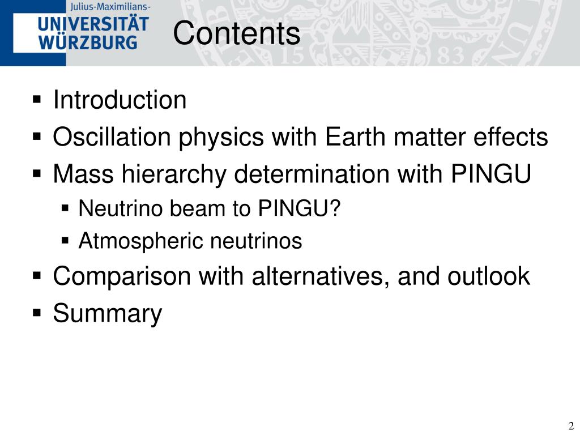Viewport: 580px width, 435px height.
Task: Click bullet marker before Comparison line
Action: tap(37, 276)
